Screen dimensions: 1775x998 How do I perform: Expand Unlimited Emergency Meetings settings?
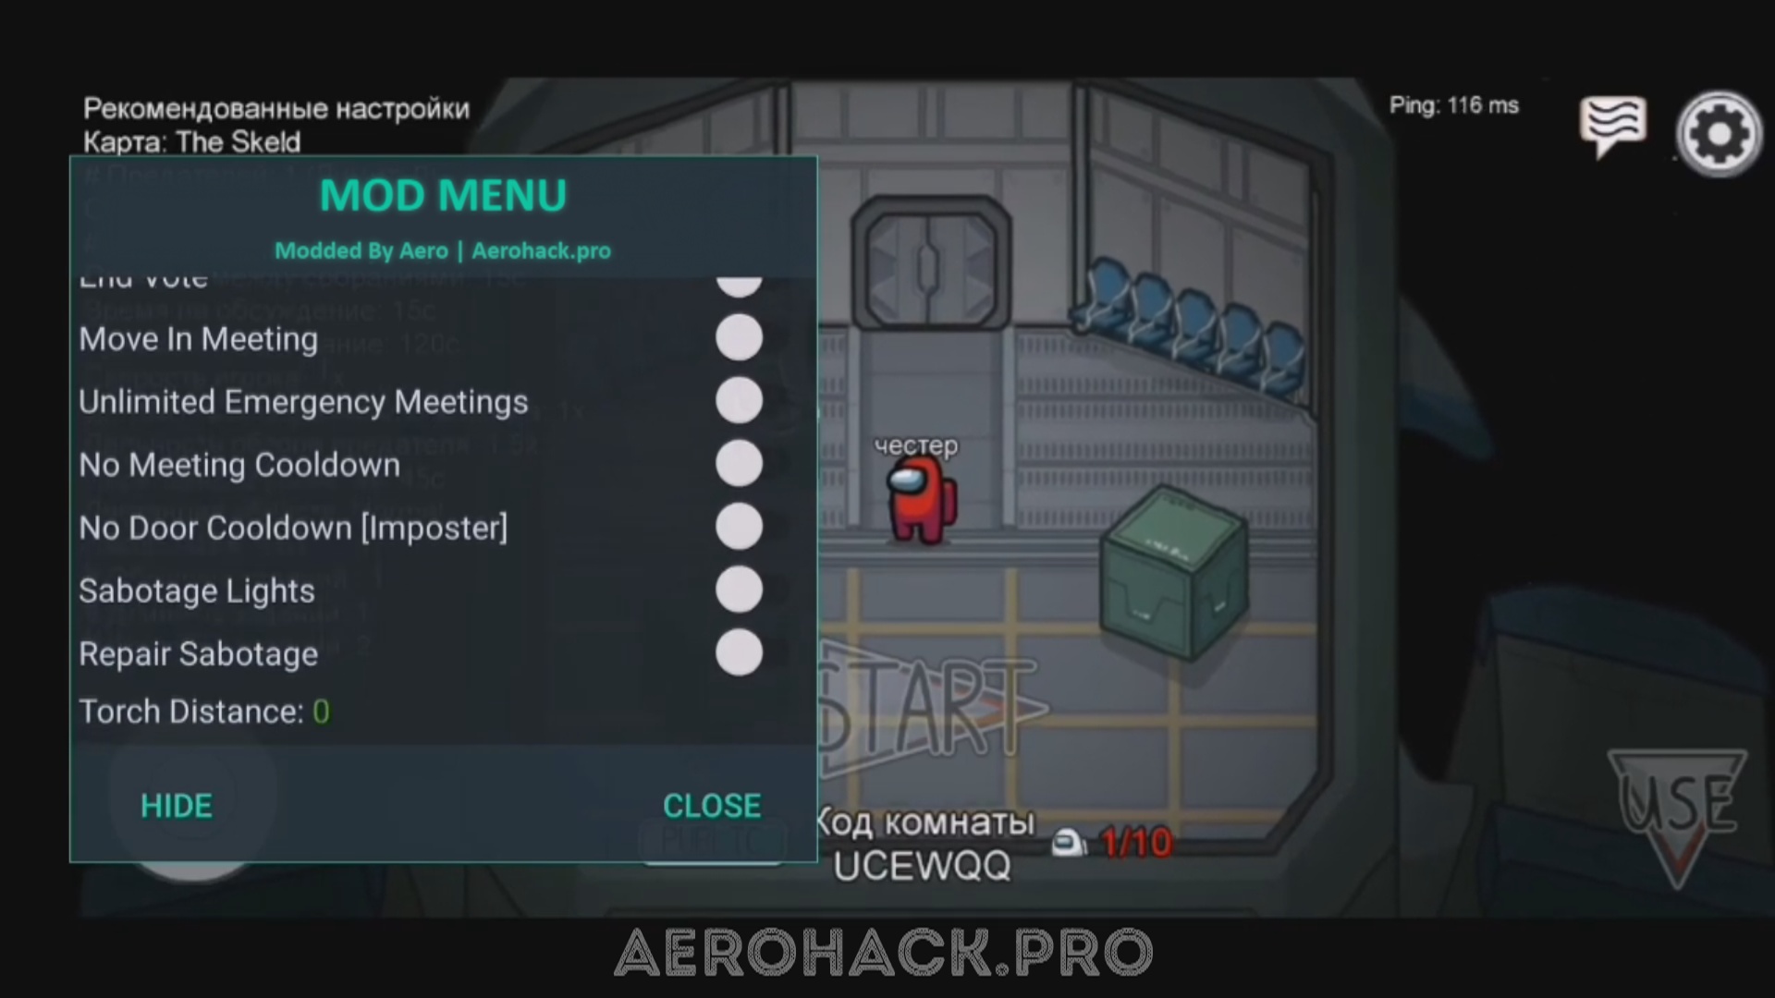click(738, 401)
